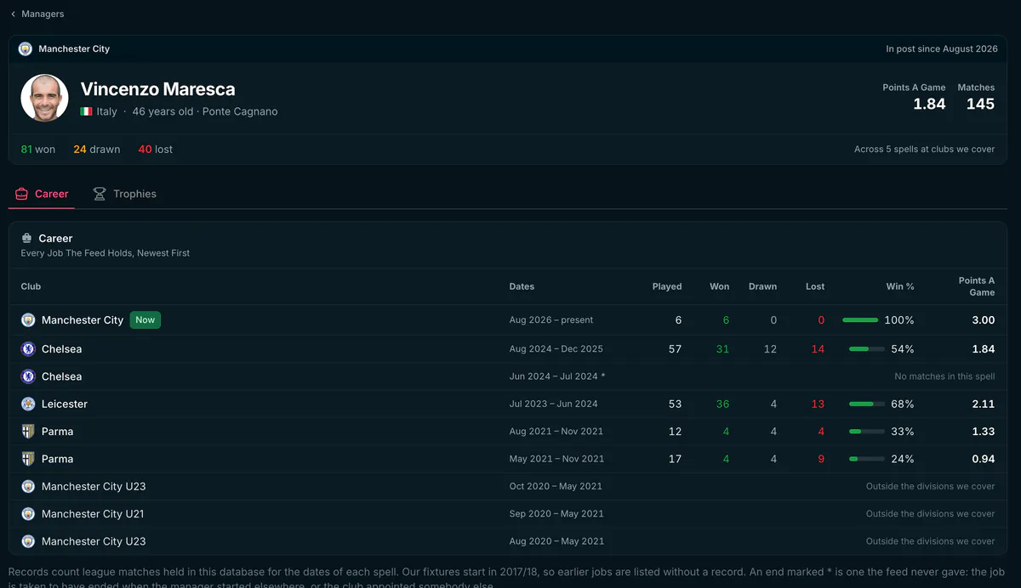Image resolution: width=1021 pixels, height=588 pixels.
Task: Switch to the Trophies tab
Action: [124, 194]
